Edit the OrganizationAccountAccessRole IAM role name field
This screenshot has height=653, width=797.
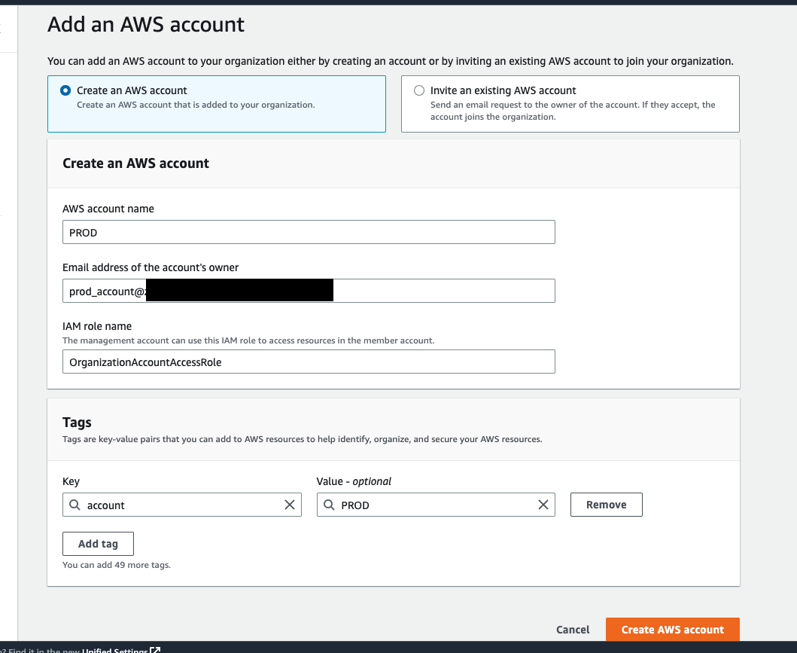pos(309,362)
